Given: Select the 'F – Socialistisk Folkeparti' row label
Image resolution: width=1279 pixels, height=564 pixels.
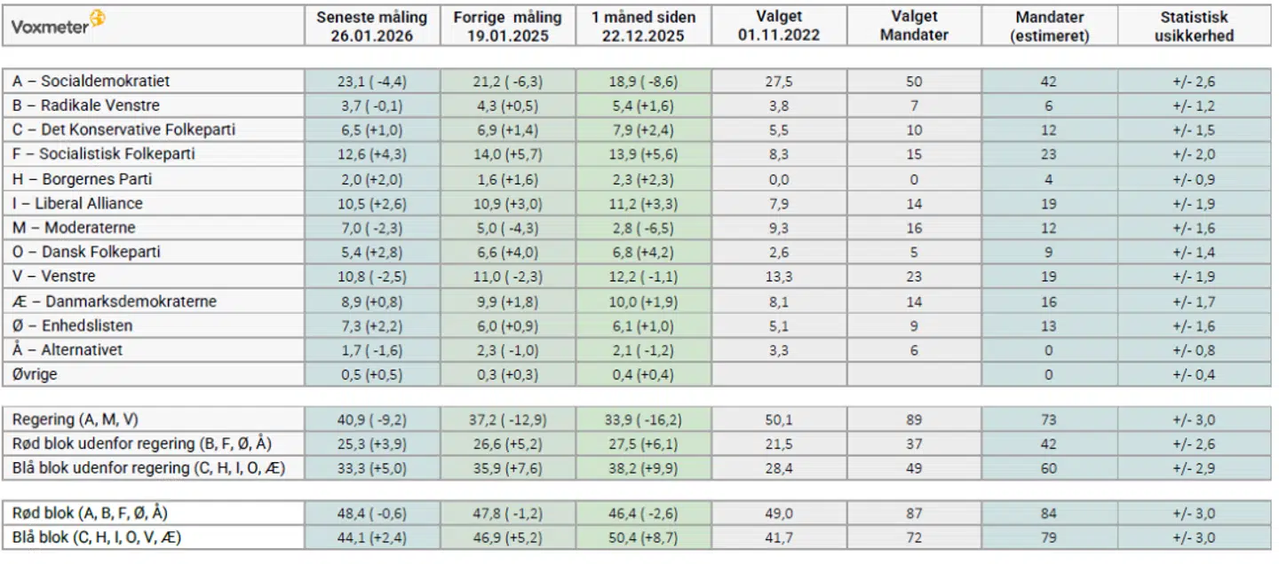Looking at the screenshot, I should pyautogui.click(x=103, y=154).
